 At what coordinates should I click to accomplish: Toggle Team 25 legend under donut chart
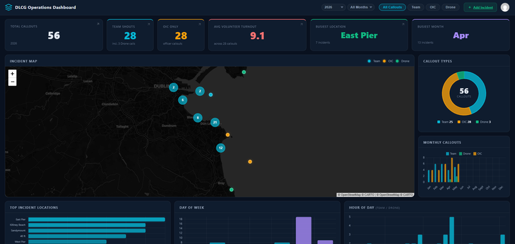coord(445,122)
